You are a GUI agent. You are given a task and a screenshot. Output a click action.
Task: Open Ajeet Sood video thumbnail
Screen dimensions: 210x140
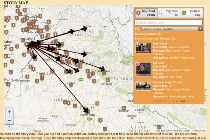coord(143,48)
